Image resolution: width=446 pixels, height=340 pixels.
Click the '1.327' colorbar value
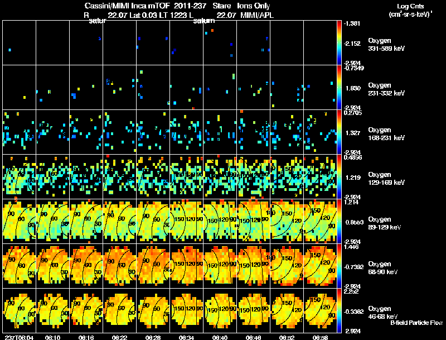click(x=353, y=133)
